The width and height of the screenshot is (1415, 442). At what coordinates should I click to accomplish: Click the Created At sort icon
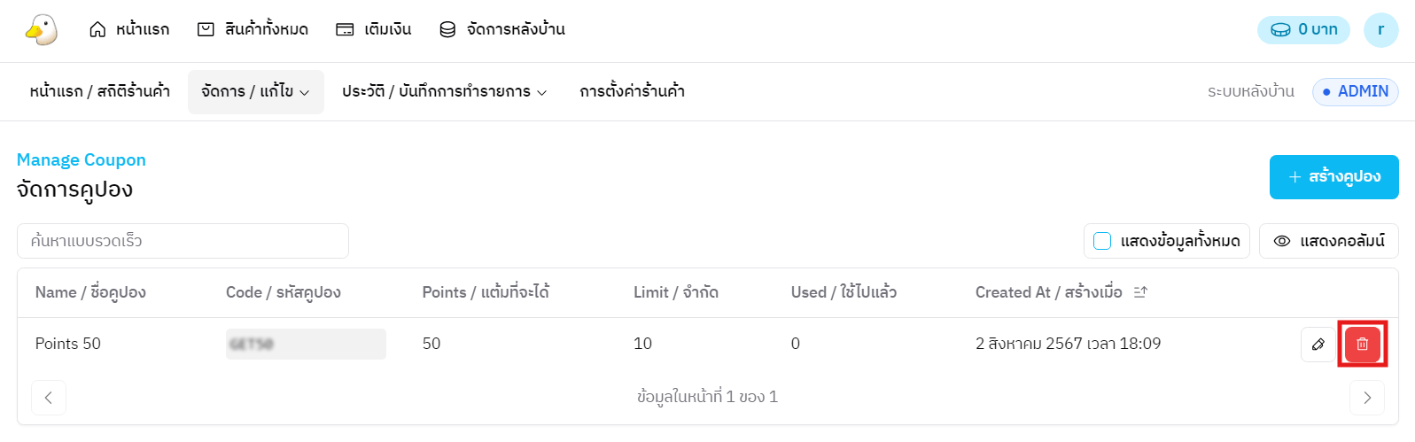pyautogui.click(x=1140, y=292)
